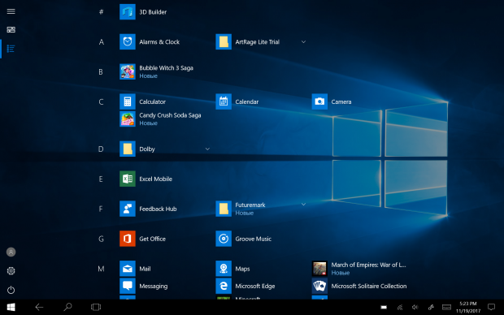Image resolution: width=504 pixels, height=315 pixels.
Task: Select the letter C group header
Action: click(x=101, y=101)
